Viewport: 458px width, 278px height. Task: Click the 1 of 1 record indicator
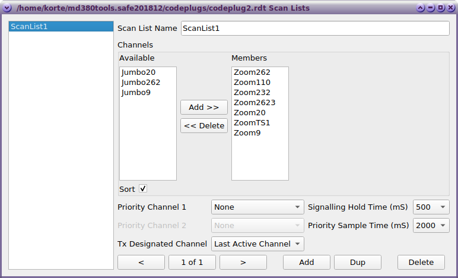pos(192,263)
